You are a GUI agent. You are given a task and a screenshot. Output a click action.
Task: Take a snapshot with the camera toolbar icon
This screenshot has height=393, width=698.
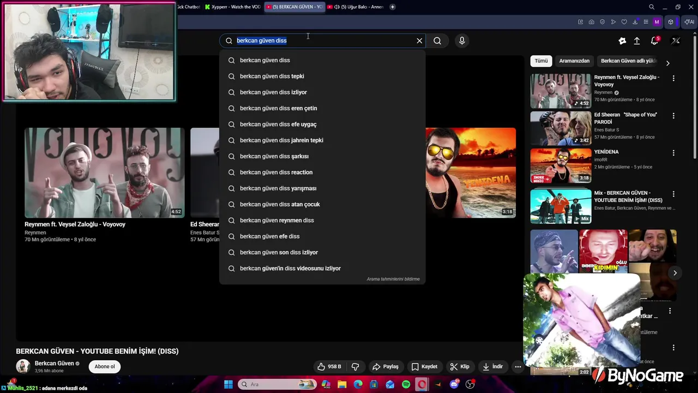point(592,22)
